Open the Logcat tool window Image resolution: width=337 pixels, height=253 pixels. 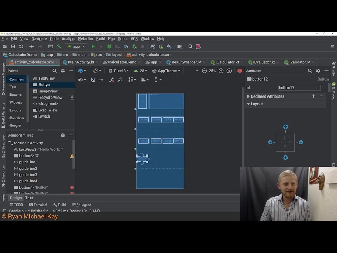point(81,205)
